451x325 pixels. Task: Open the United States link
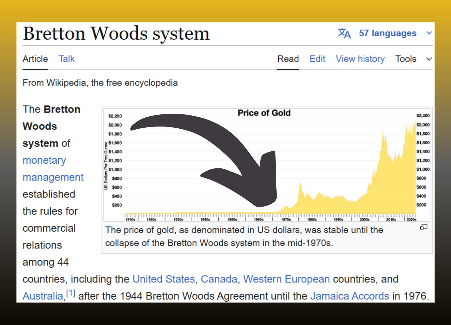coord(164,279)
